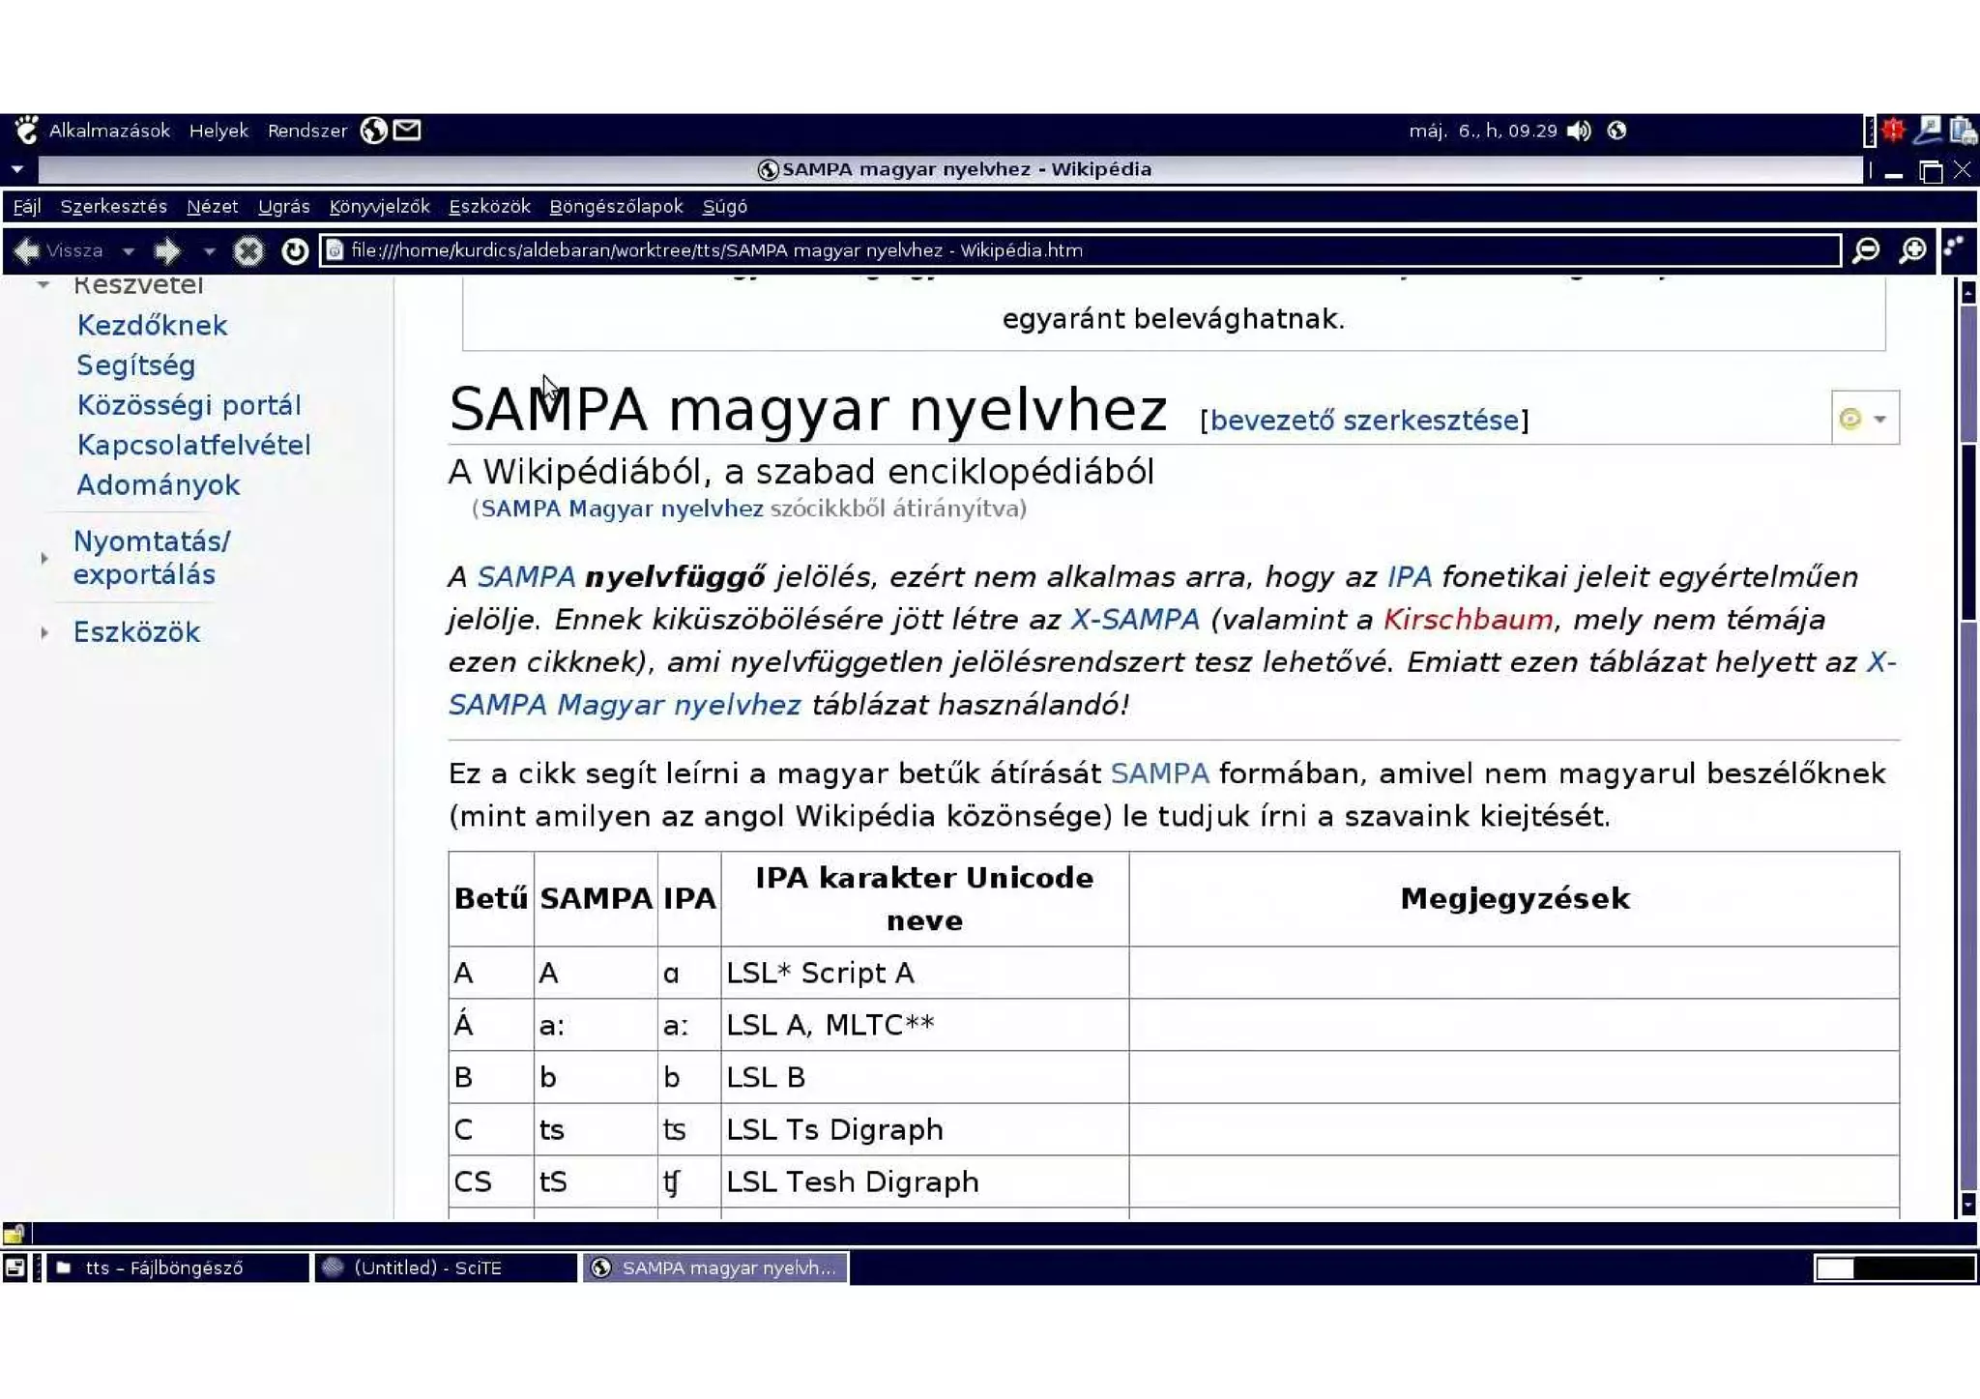Viewport: 1980px width, 1399px height.
Task: Open the Back history dropdown arrow
Action: point(129,251)
